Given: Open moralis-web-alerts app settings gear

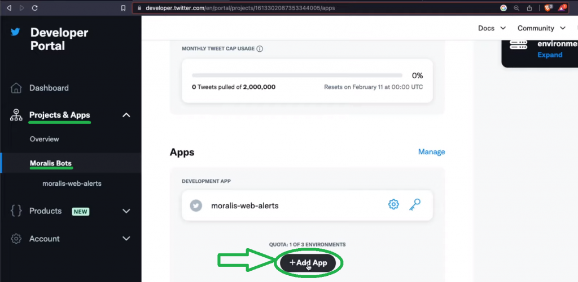Looking at the screenshot, I should tap(393, 204).
